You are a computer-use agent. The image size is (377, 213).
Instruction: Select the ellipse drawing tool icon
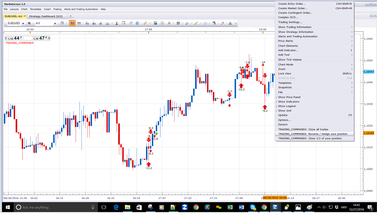coord(205,23)
